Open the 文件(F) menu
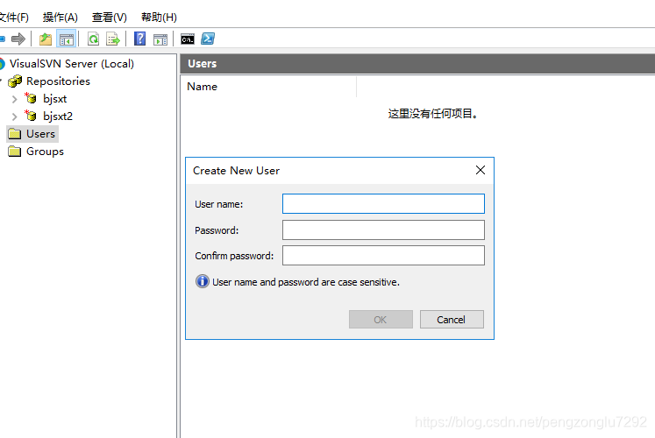 tap(14, 18)
